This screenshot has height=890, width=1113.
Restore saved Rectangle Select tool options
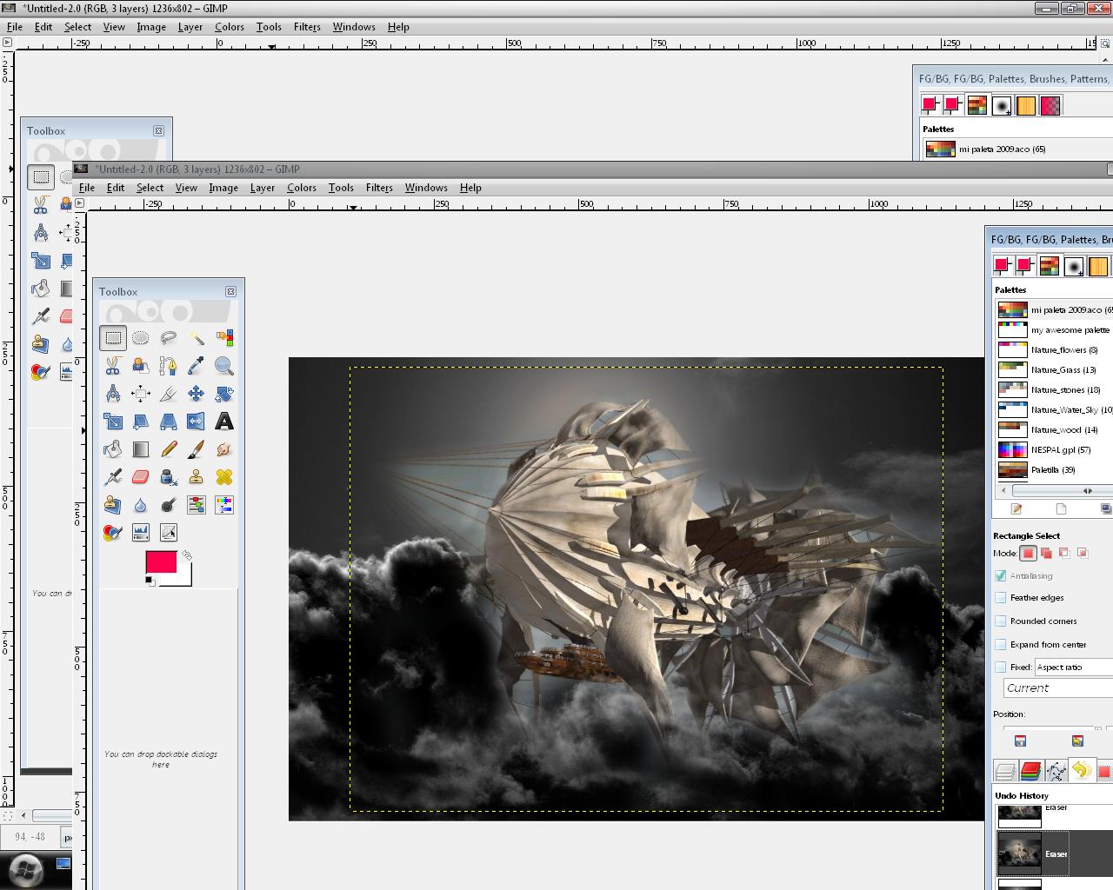(x=1077, y=741)
